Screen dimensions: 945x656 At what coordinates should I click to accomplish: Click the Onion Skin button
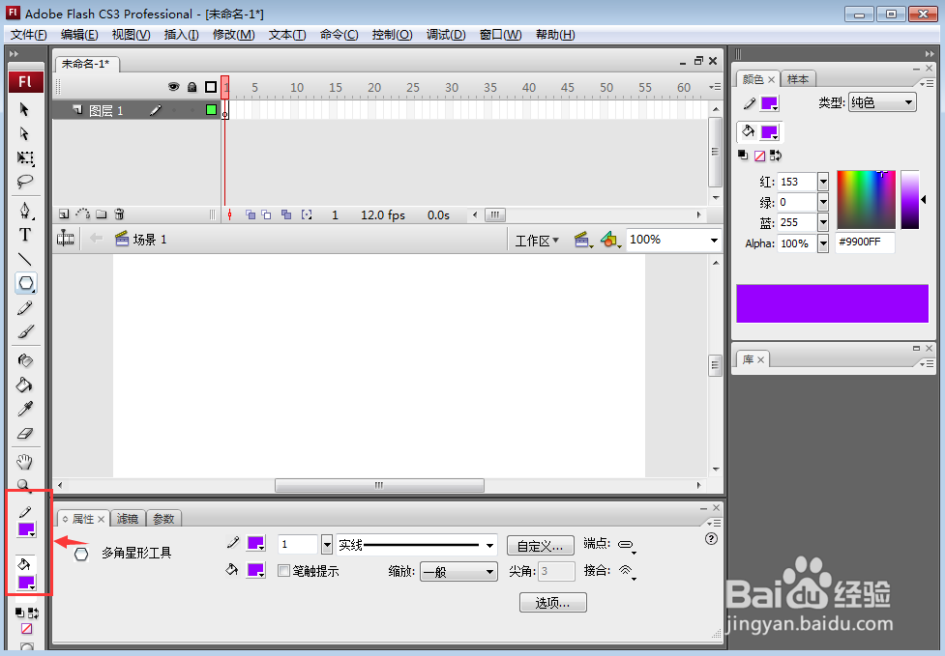point(251,214)
